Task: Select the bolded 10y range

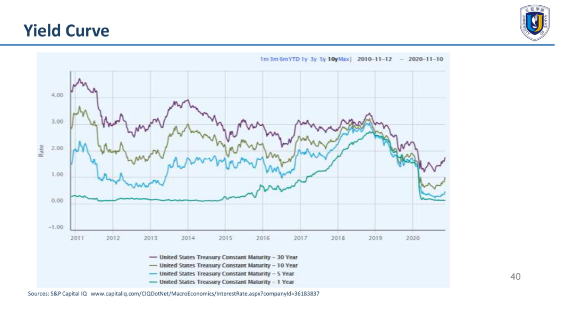Action: (x=333, y=59)
